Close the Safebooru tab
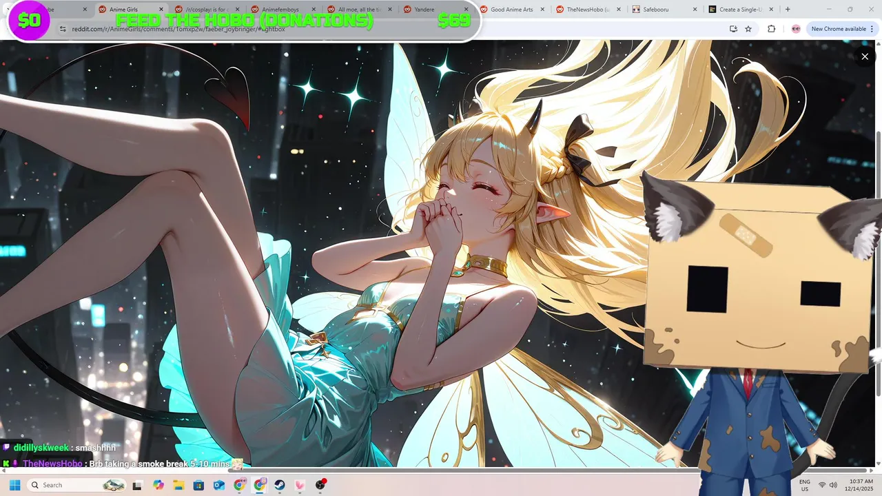The height and width of the screenshot is (496, 882). coord(695,10)
